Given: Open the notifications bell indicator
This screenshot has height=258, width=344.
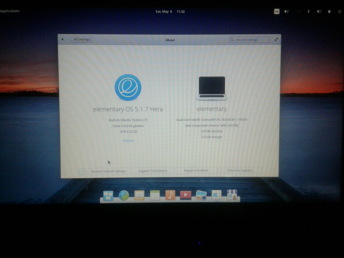Looking at the screenshot, I should 329,12.
